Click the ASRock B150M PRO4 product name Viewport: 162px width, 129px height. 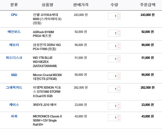[x=43, y=34]
